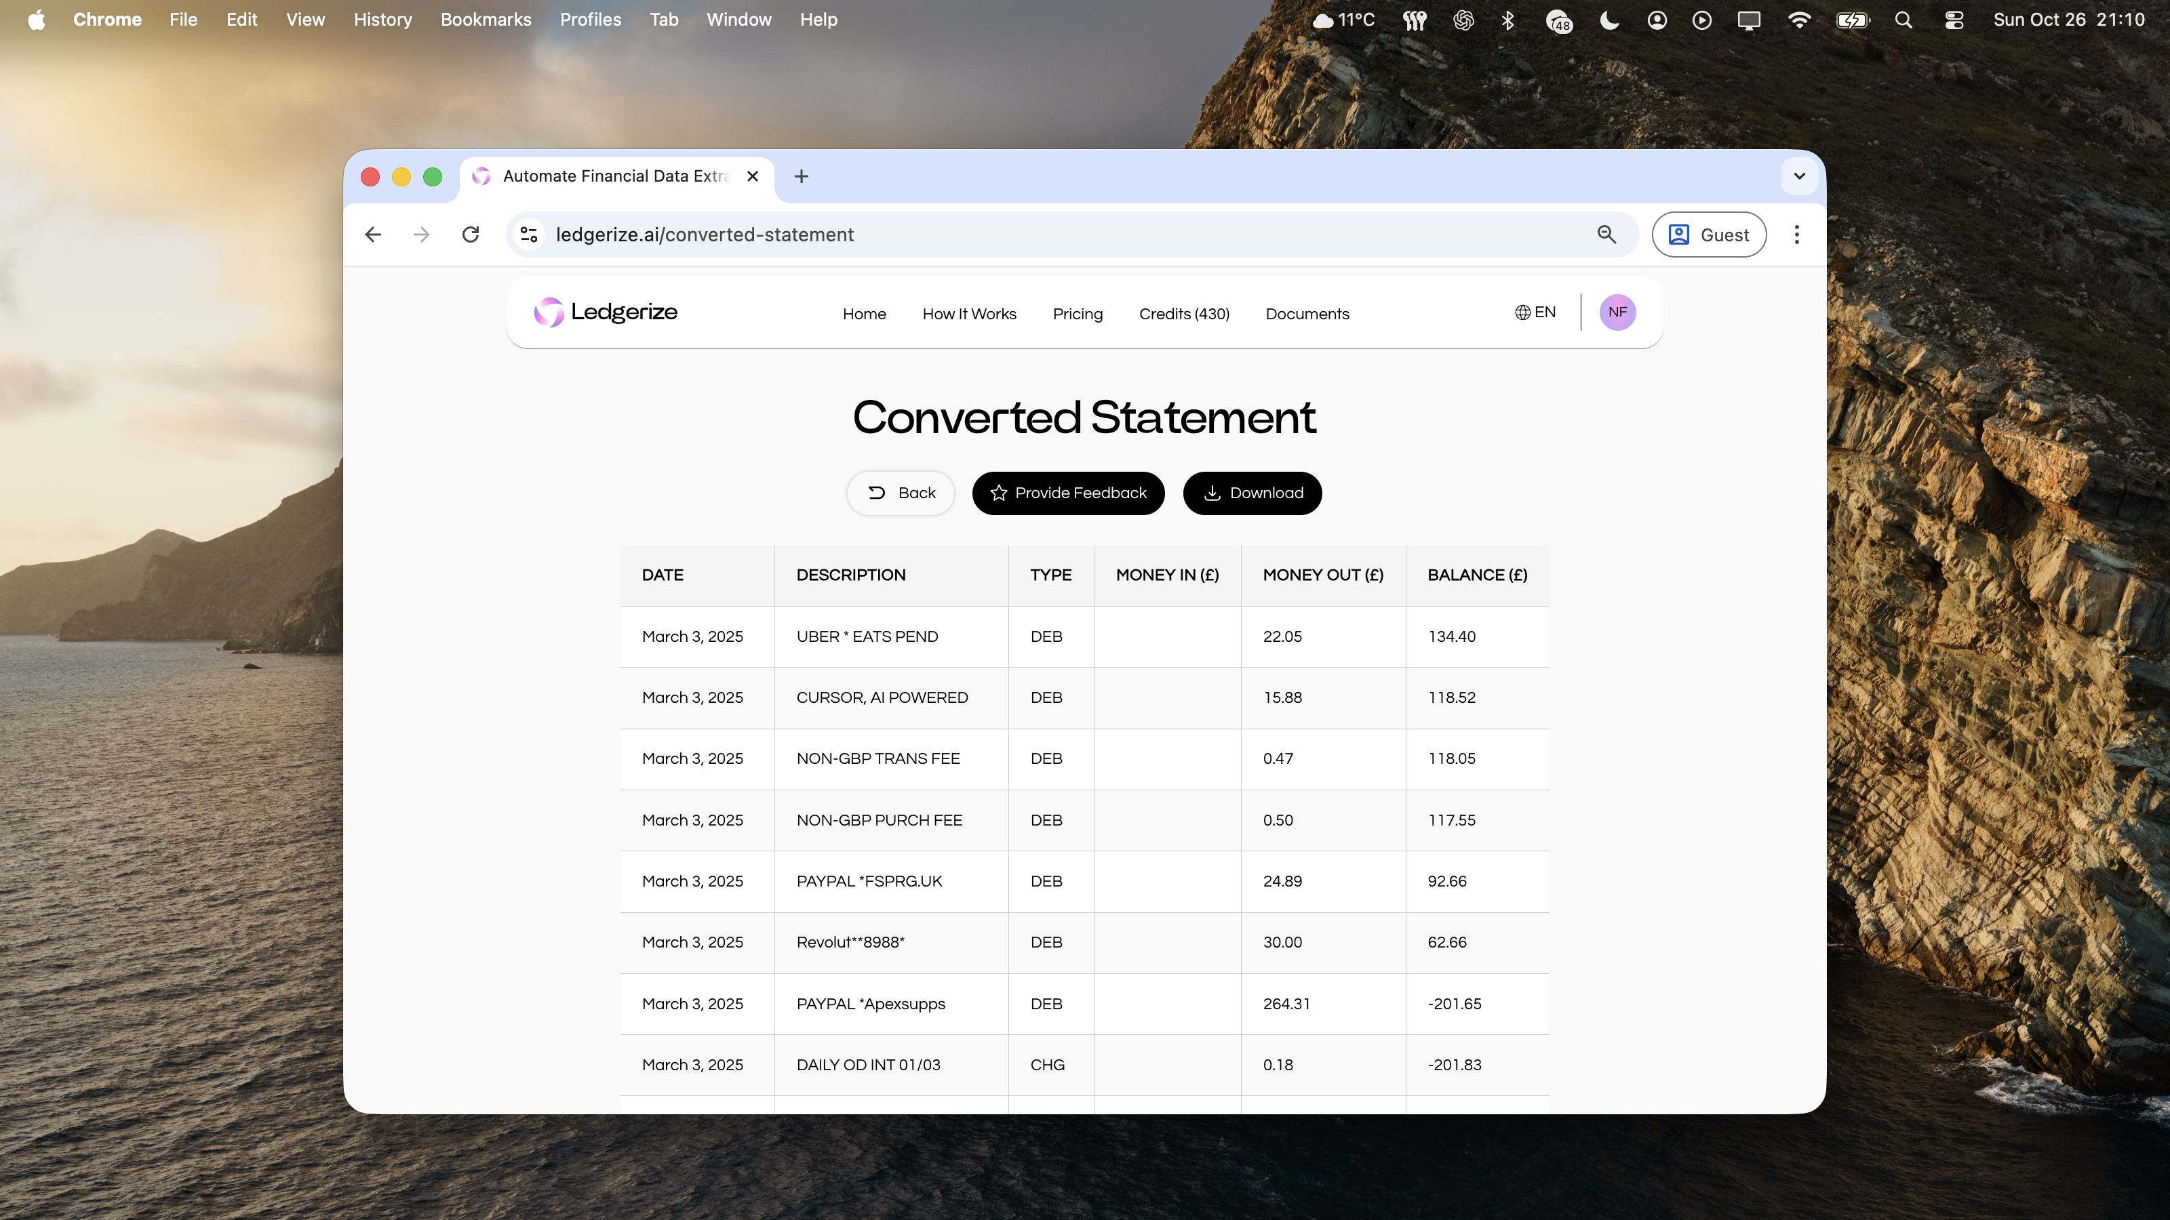The width and height of the screenshot is (2170, 1220).
Task: Click the Provide Feedback button
Action: 1067,493
